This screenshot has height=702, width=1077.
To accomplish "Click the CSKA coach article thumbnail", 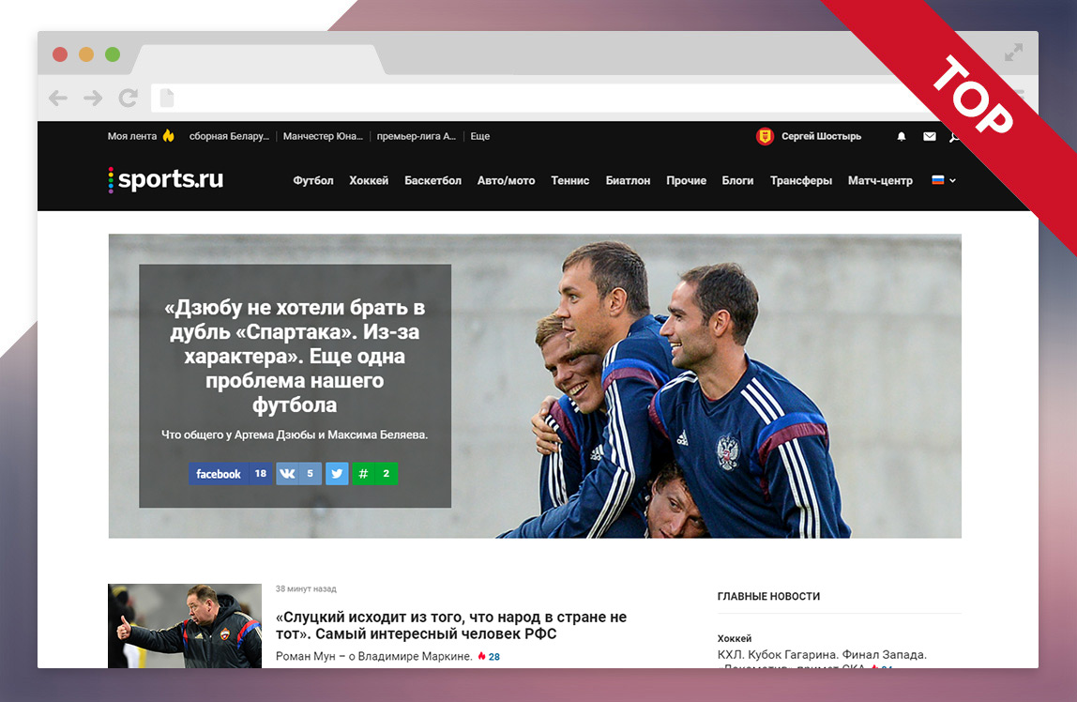I will (x=184, y=627).
